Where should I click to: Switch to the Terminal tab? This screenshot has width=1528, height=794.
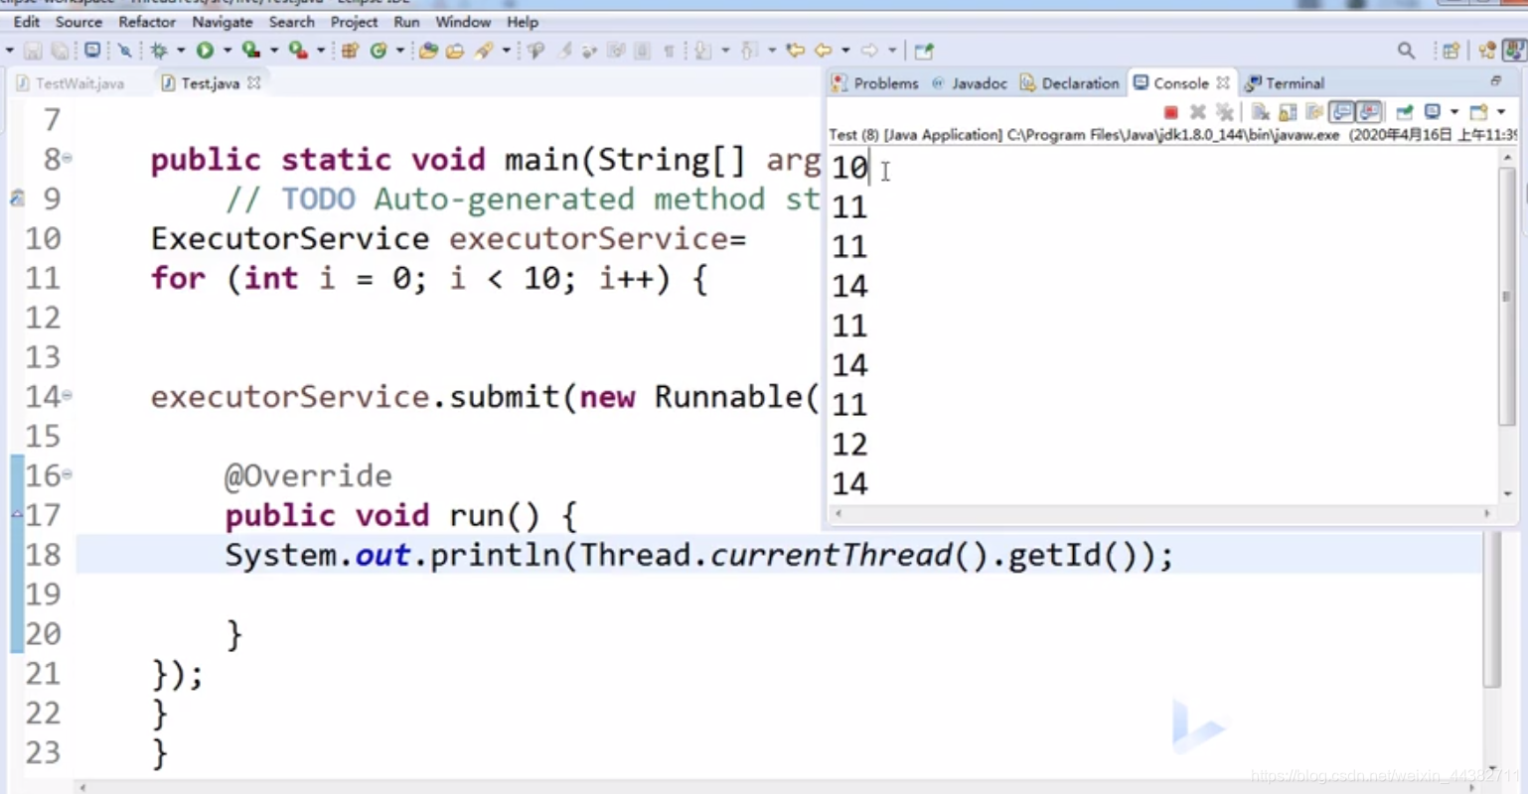[x=1285, y=83]
